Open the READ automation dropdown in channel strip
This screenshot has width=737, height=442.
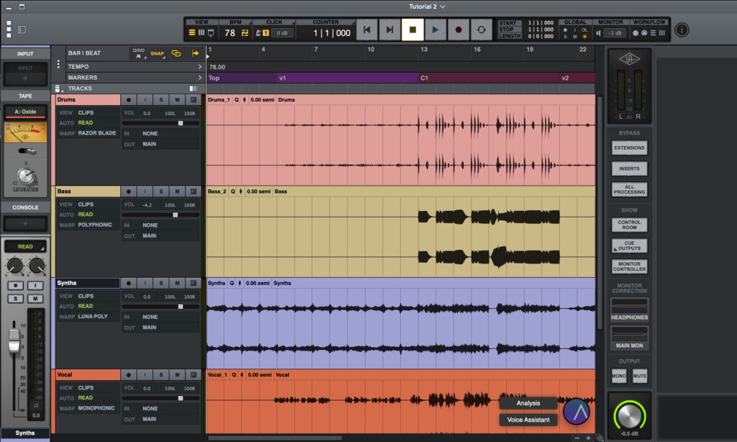25,246
